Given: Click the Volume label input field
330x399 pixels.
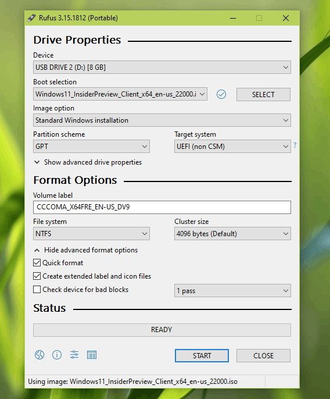Looking at the screenshot, I should pos(162,207).
